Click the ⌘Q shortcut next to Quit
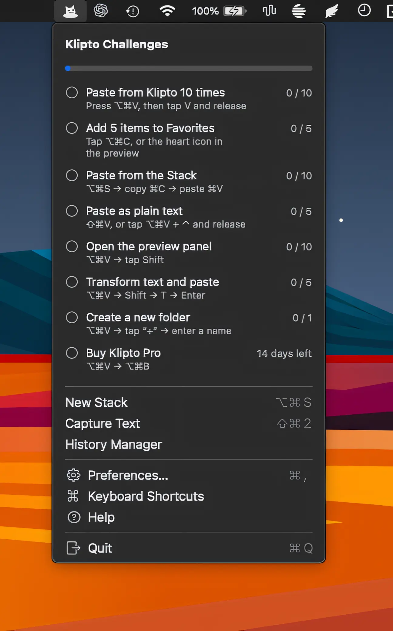The image size is (393, 631). point(301,548)
